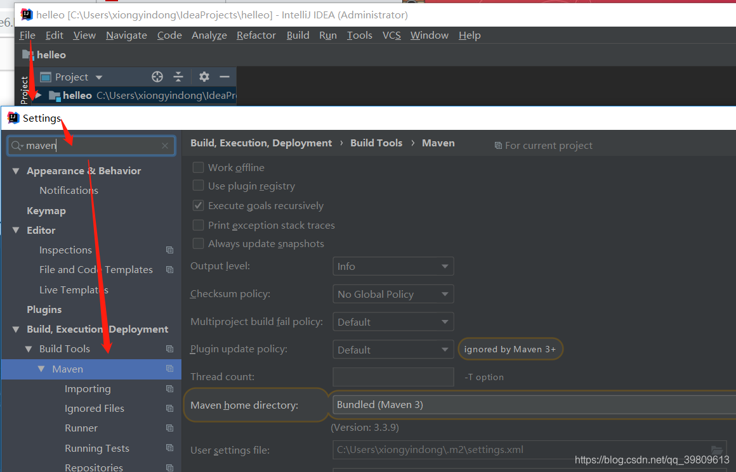Image resolution: width=736 pixels, height=472 pixels.
Task: Click the project-level icon next to File and Code Templates
Action: [x=170, y=269]
